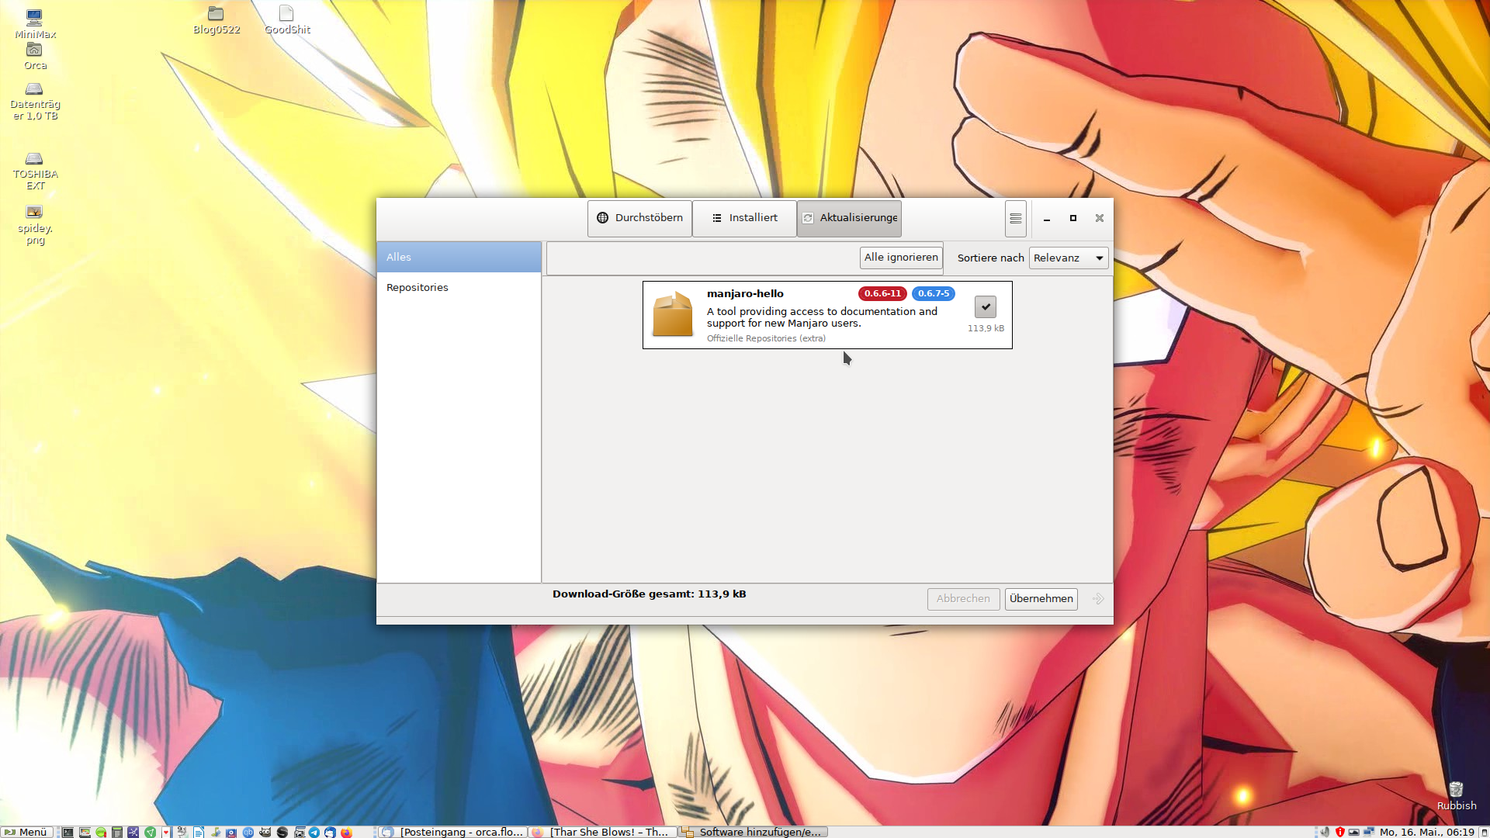The width and height of the screenshot is (1490, 838).
Task: Open the Blog0522 folder on desktop
Action: click(x=217, y=20)
